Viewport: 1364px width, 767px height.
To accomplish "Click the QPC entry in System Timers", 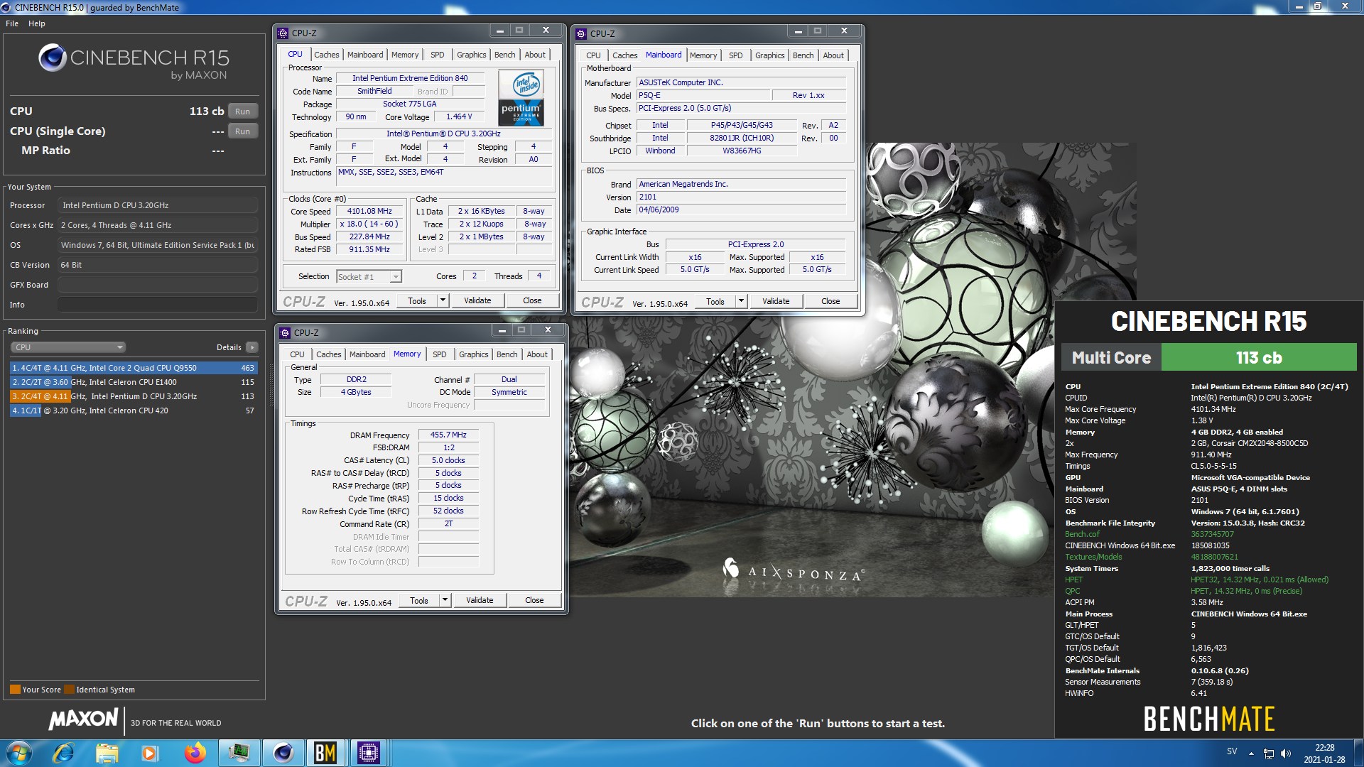I will (x=1073, y=591).
